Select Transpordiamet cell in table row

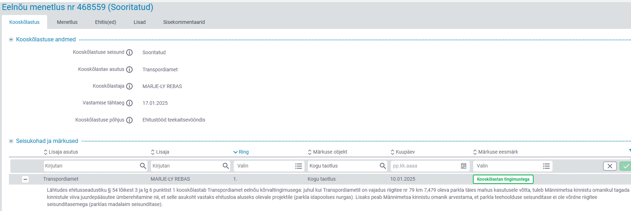(x=61, y=179)
